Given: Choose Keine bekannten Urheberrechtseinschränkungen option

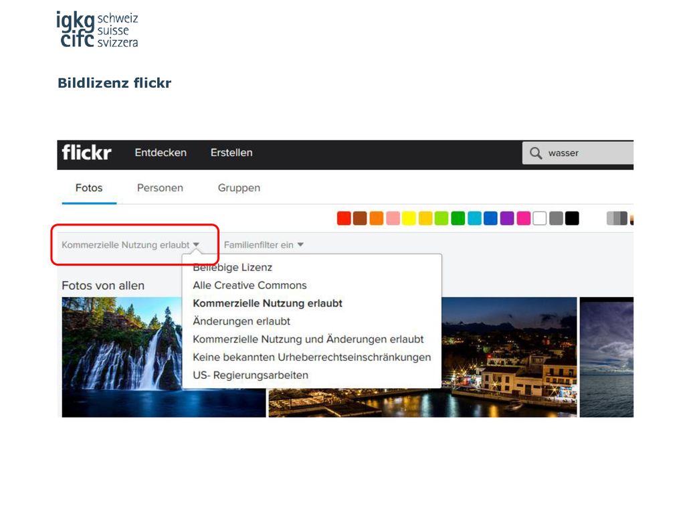Looking at the screenshot, I should point(312,357).
